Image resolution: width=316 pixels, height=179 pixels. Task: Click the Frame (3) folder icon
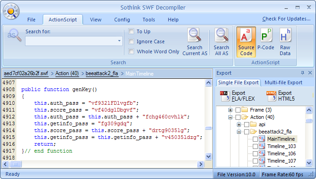point(245,110)
